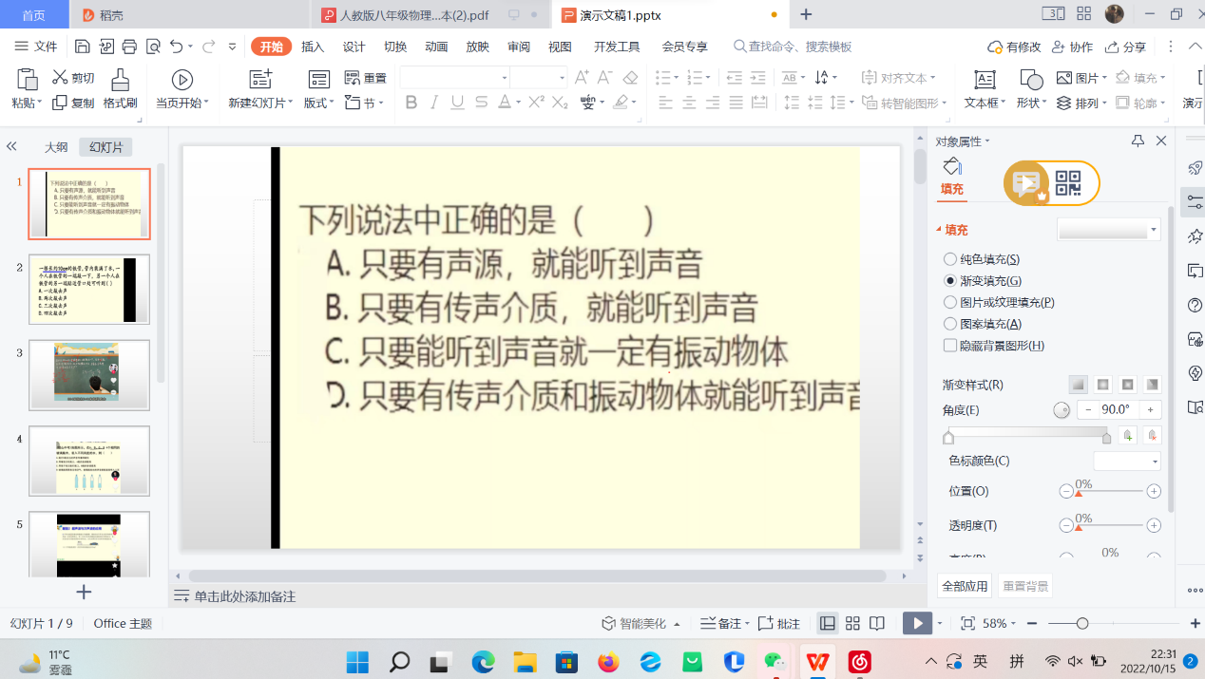Open the font name combo box

point(455,78)
